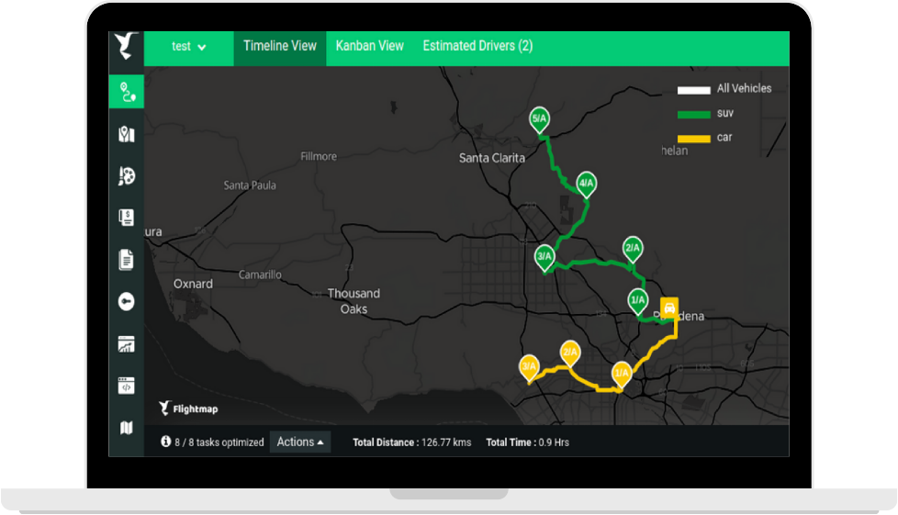Open the route planner sidebar icon
The width and height of the screenshot is (898, 515).
(x=127, y=92)
